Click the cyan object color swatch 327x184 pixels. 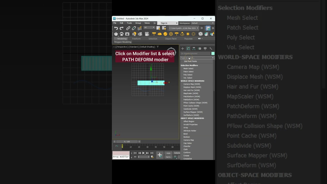coord(213,53)
